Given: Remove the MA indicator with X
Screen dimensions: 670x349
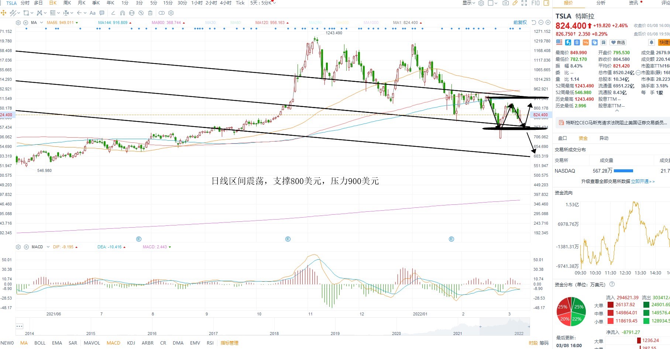Looking at the screenshot, I should tap(26, 23).
